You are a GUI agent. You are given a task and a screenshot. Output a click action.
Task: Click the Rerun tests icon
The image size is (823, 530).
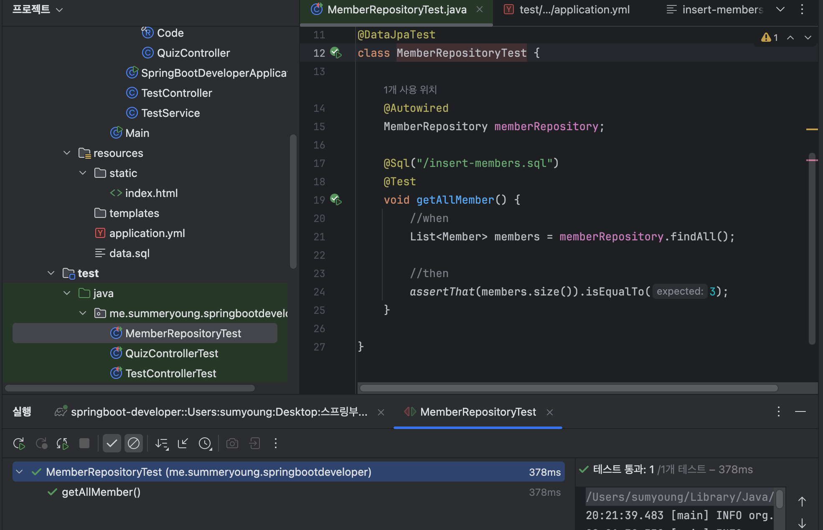(x=19, y=443)
